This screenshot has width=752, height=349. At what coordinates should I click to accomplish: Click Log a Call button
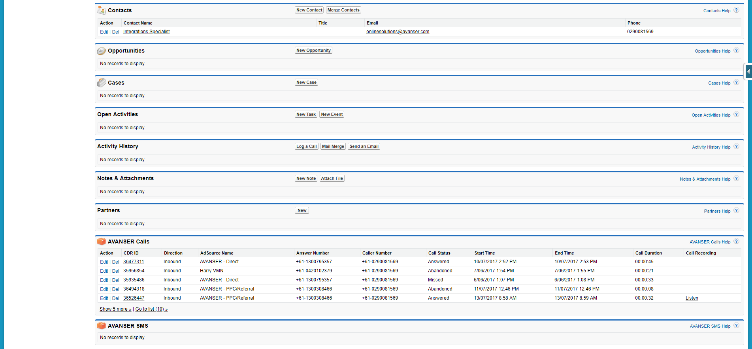pyautogui.click(x=307, y=147)
